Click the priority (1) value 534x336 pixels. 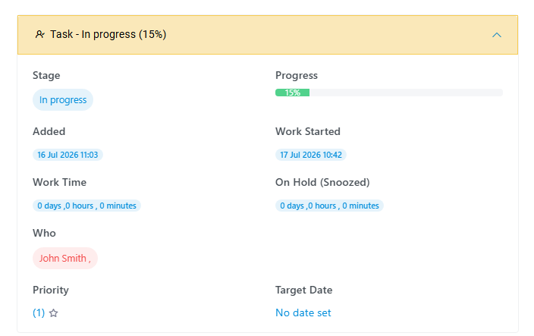point(39,312)
